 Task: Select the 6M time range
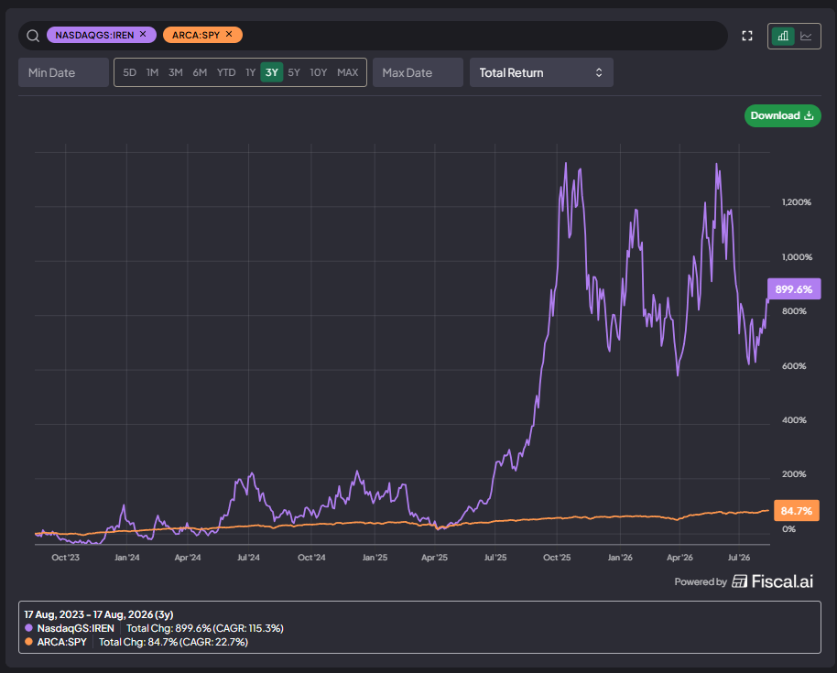point(200,72)
